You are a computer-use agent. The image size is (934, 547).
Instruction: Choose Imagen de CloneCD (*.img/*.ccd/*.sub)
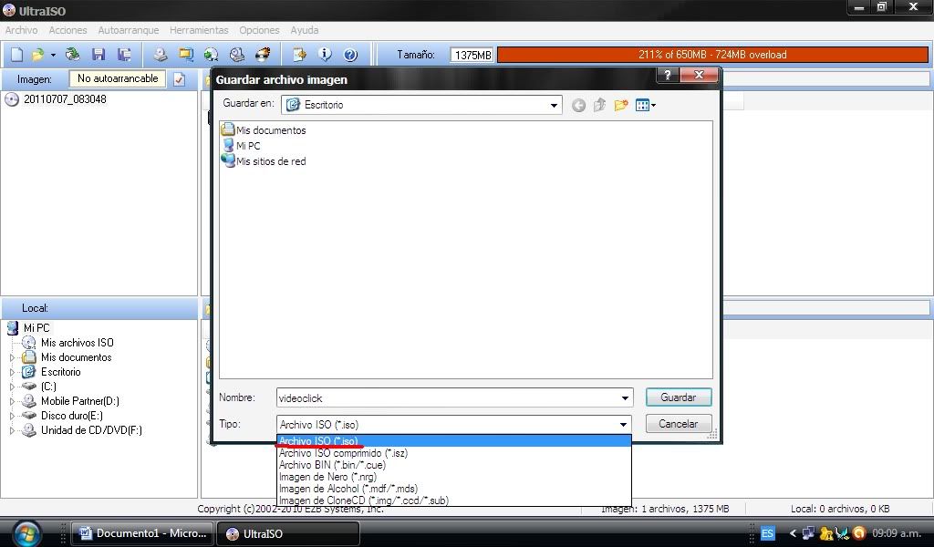454,501
